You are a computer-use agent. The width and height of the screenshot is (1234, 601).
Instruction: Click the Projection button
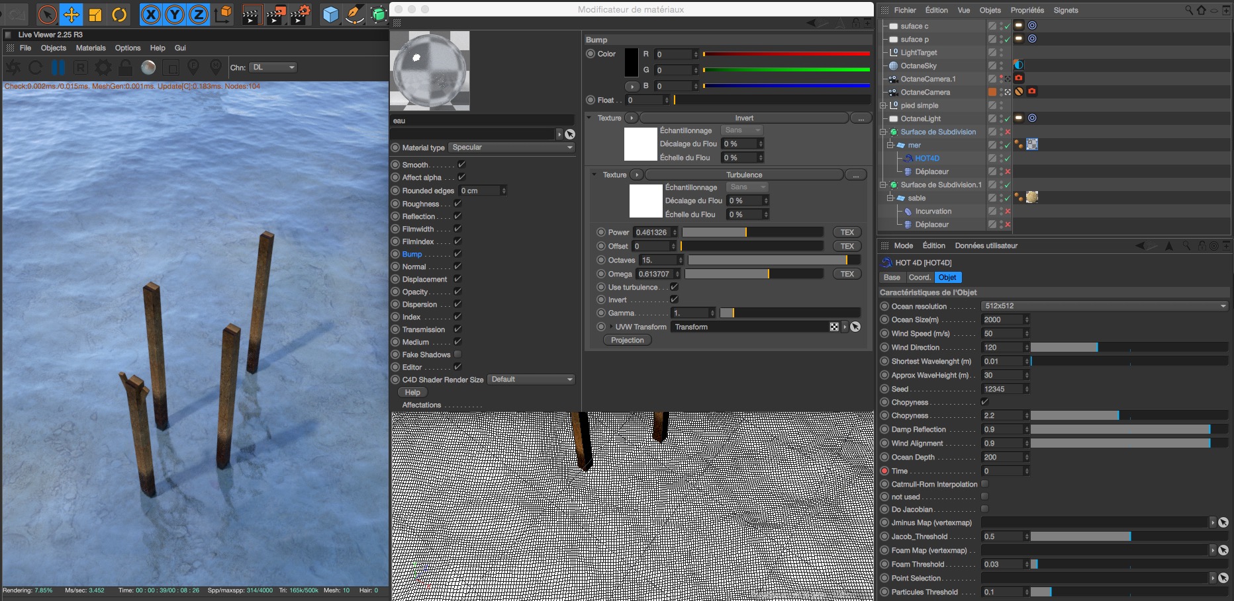point(627,340)
